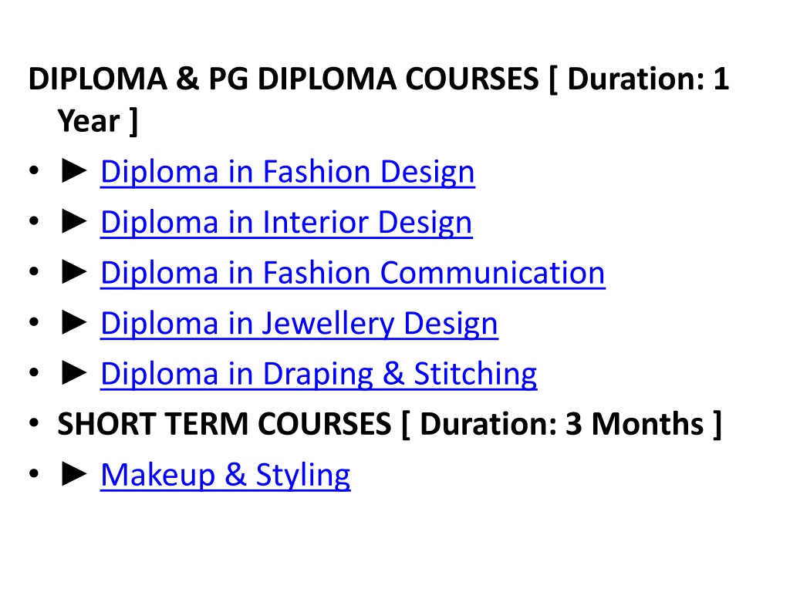790x592 pixels.
Task: Click the bullet point before Fashion Design row
Action: 34,170
